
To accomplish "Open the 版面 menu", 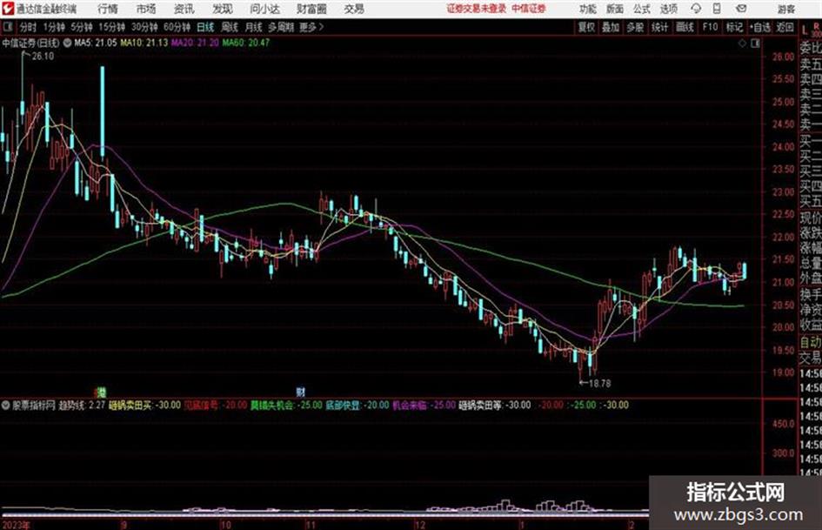I will (614, 9).
